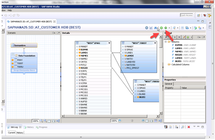The width and height of the screenshot is (215, 140).
Task: Click the green plus add icon in Output
Action: 188,37
